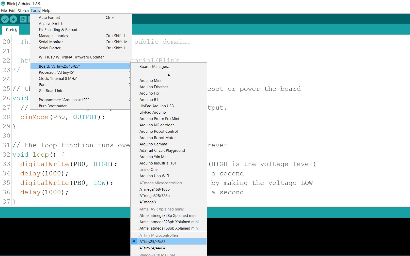Select the ATmega168/168p board
The width and height of the screenshot is (410, 256).
[169, 189]
